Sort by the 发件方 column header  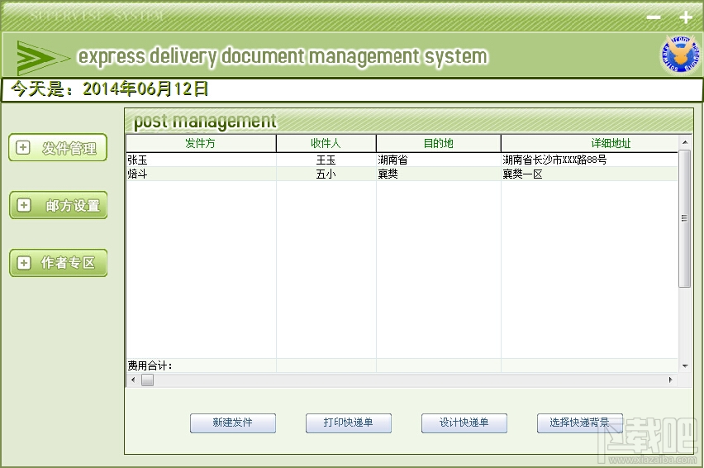tap(201, 143)
